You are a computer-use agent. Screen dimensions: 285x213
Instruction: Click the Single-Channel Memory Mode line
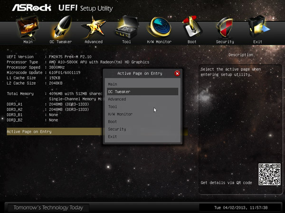76,99
